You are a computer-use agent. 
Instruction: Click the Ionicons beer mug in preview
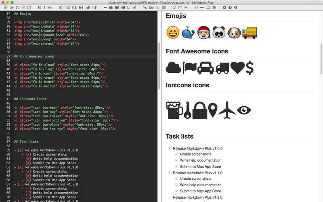tap(174, 110)
